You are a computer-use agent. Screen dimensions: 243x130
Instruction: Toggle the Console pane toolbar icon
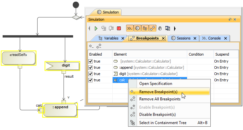tap(130, 28)
